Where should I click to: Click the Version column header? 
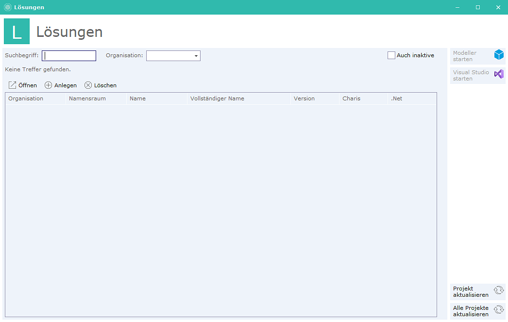[x=315, y=98]
